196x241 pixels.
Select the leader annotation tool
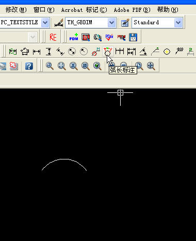click(x=155, y=52)
